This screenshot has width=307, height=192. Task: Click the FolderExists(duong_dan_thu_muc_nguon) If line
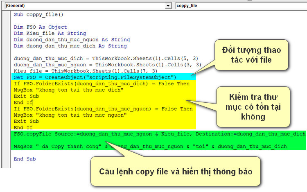103,108
